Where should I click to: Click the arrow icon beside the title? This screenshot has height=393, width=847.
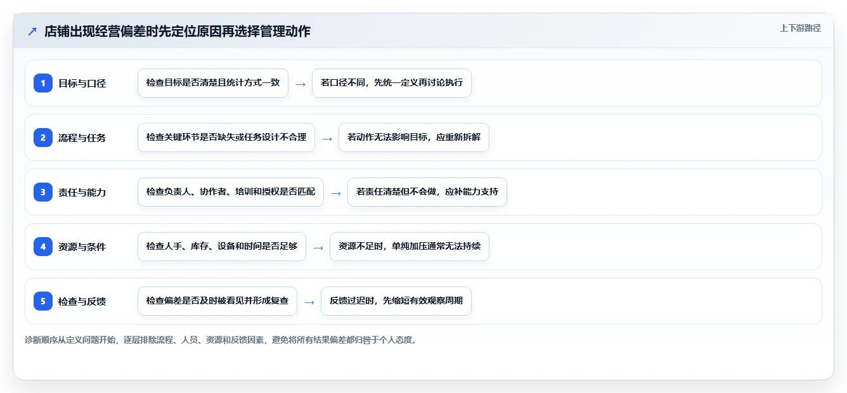click(32, 31)
